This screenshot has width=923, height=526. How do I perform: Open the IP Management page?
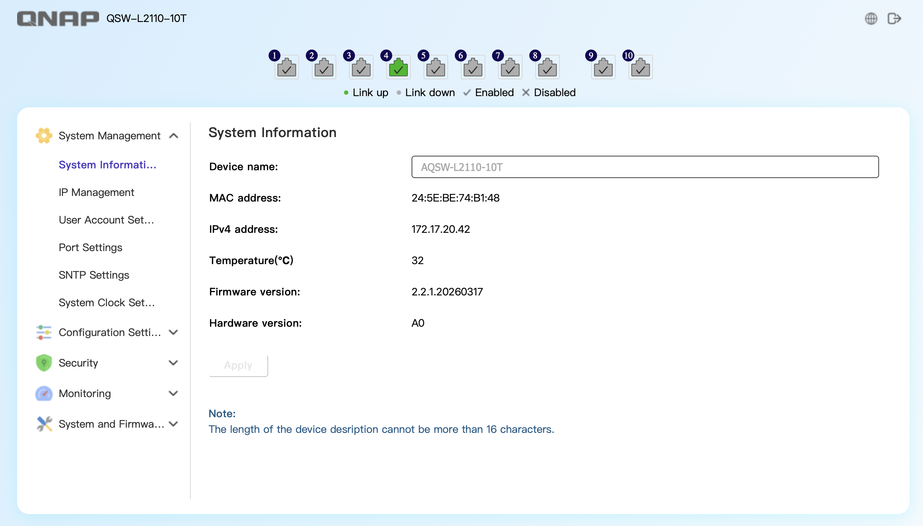[96, 192]
